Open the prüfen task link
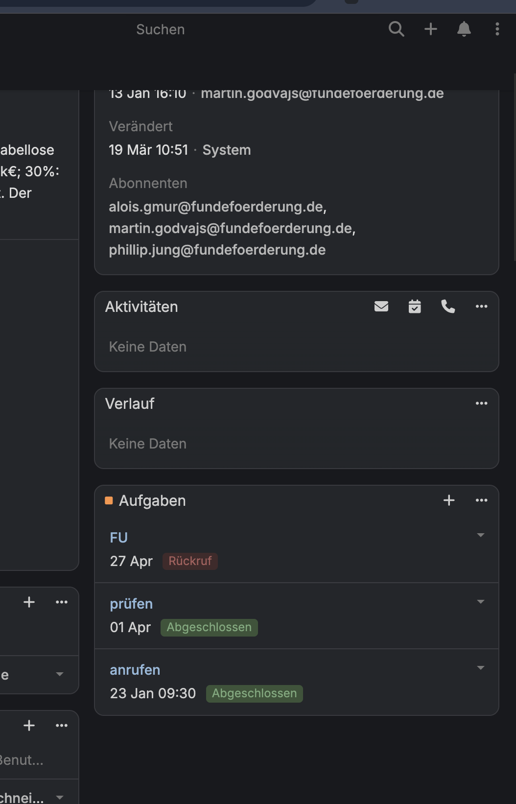The height and width of the screenshot is (804, 516). [131, 604]
